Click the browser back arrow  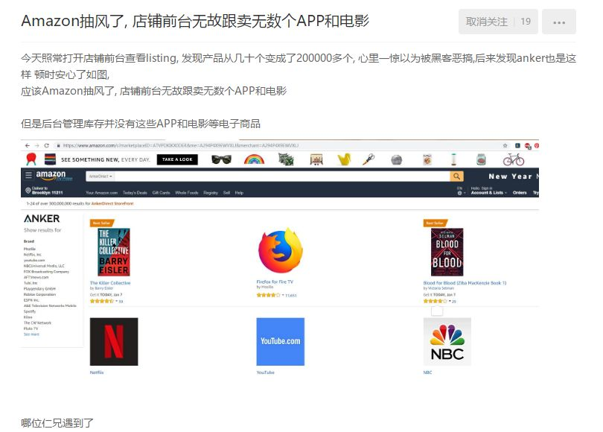coord(28,145)
